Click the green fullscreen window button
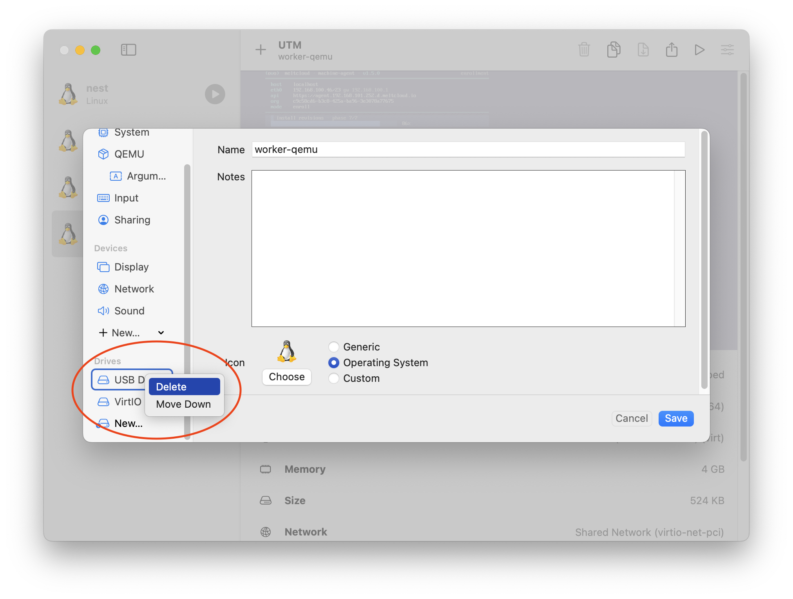This screenshot has height=599, width=793. click(x=96, y=50)
